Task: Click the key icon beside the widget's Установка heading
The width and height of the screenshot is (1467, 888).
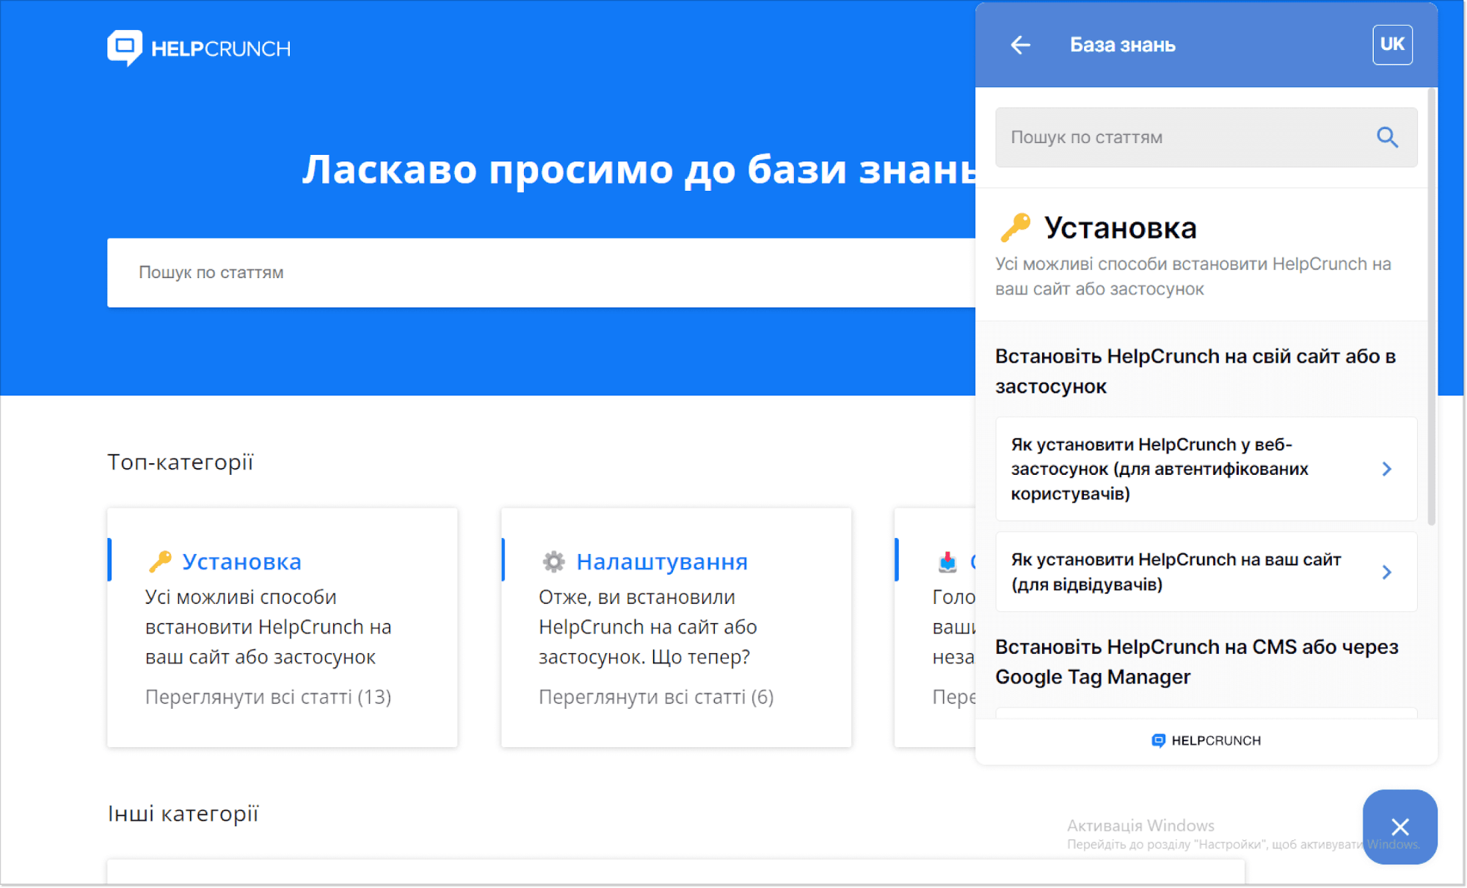Action: coord(1016,228)
